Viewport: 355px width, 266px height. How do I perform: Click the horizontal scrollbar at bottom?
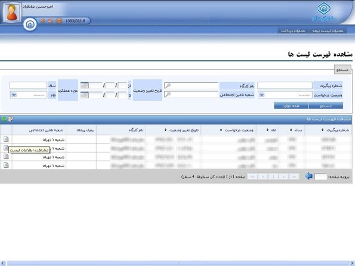tap(178, 263)
